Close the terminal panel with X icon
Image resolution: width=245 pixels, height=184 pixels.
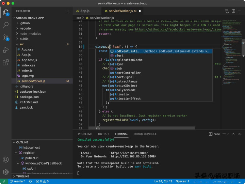click(240, 134)
